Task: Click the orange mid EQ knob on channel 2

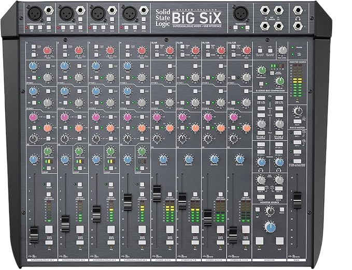Action: pyautogui.click(x=79, y=128)
